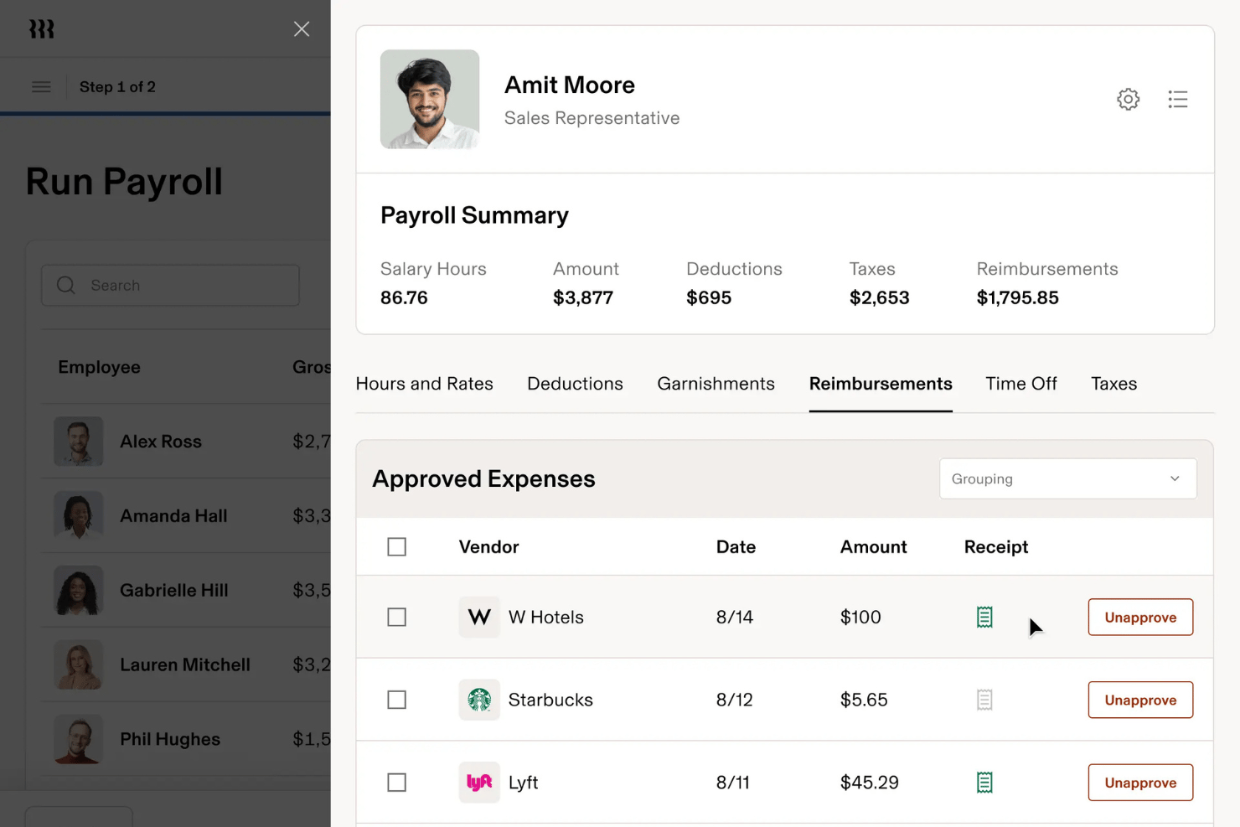
Task: Click the Date column header
Action: (x=736, y=547)
